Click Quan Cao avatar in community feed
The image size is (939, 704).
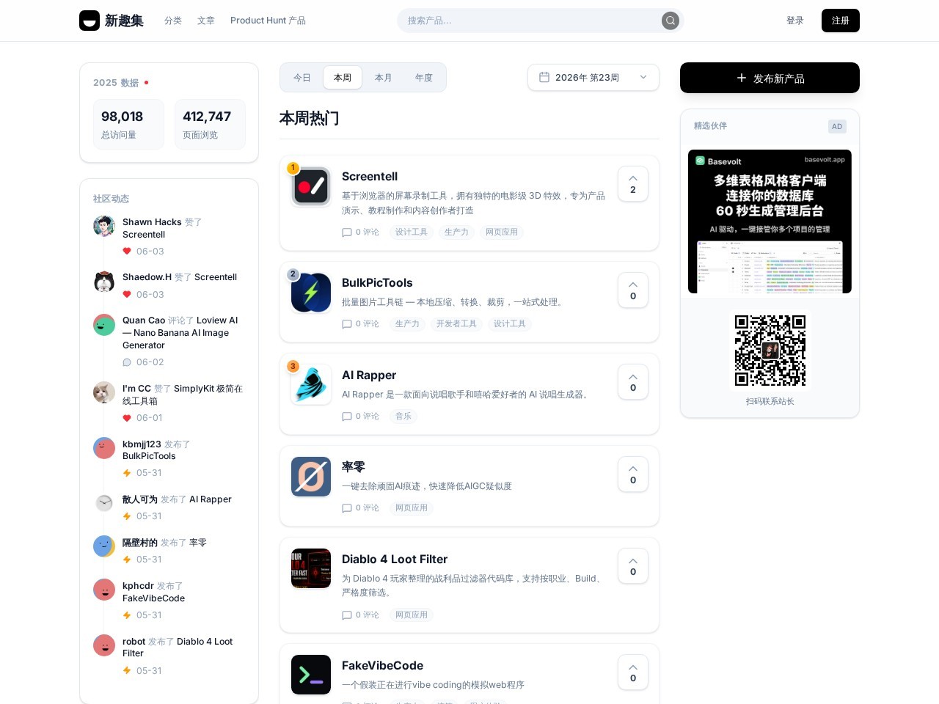104,324
